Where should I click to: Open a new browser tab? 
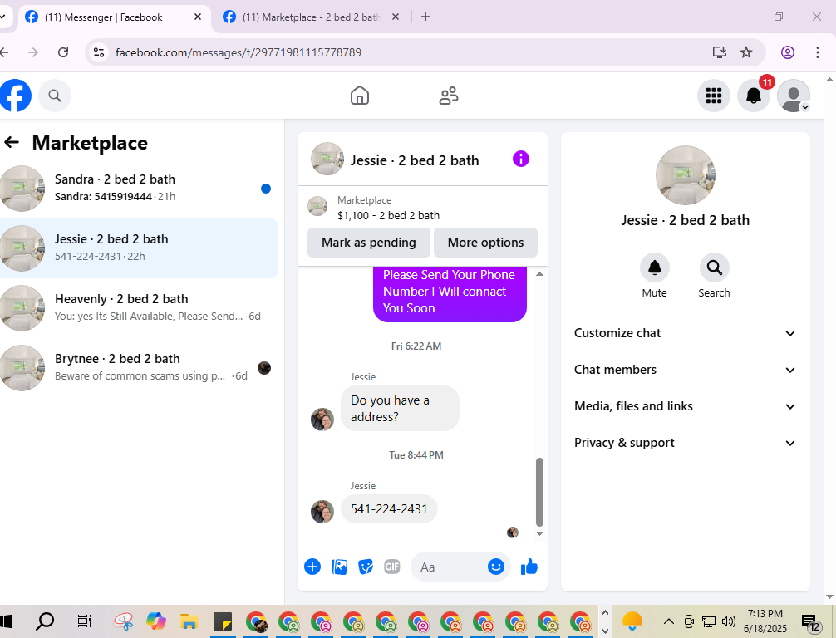425,17
